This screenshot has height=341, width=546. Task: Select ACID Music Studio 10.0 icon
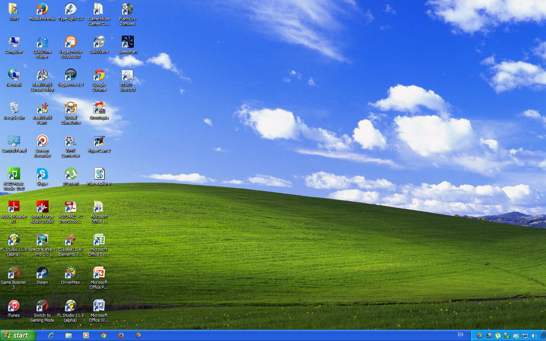click(13, 179)
